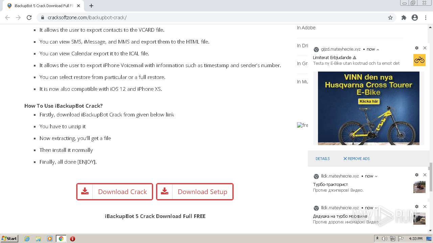Expand the Турбо-тракторист notification chevron

376,176
